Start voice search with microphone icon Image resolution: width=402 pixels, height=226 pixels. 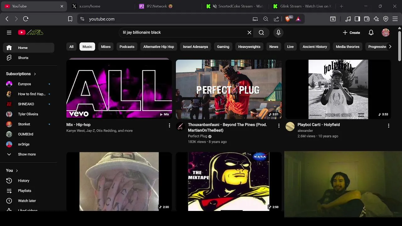(278, 32)
